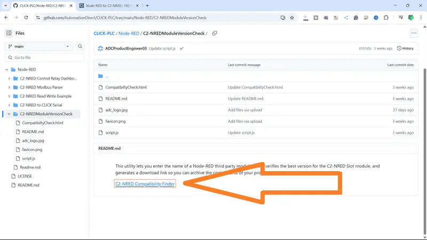Click the README.md heading above the description

(109, 148)
